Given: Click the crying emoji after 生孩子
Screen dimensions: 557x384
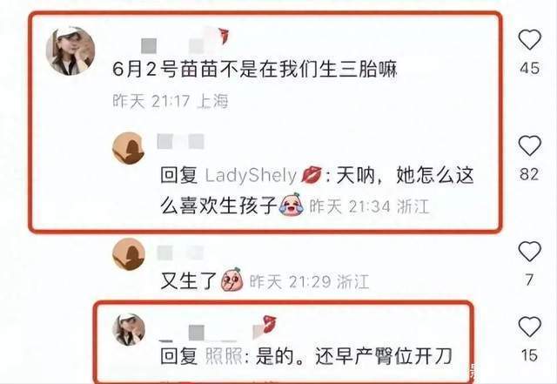Looking at the screenshot, I should click(291, 205).
